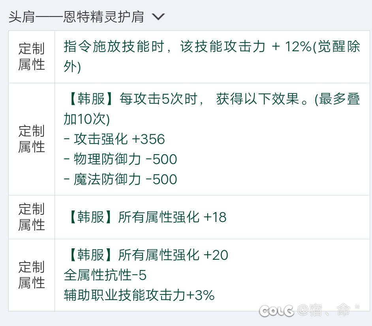Click the 最多叠加10次 stack limit text

86,119
